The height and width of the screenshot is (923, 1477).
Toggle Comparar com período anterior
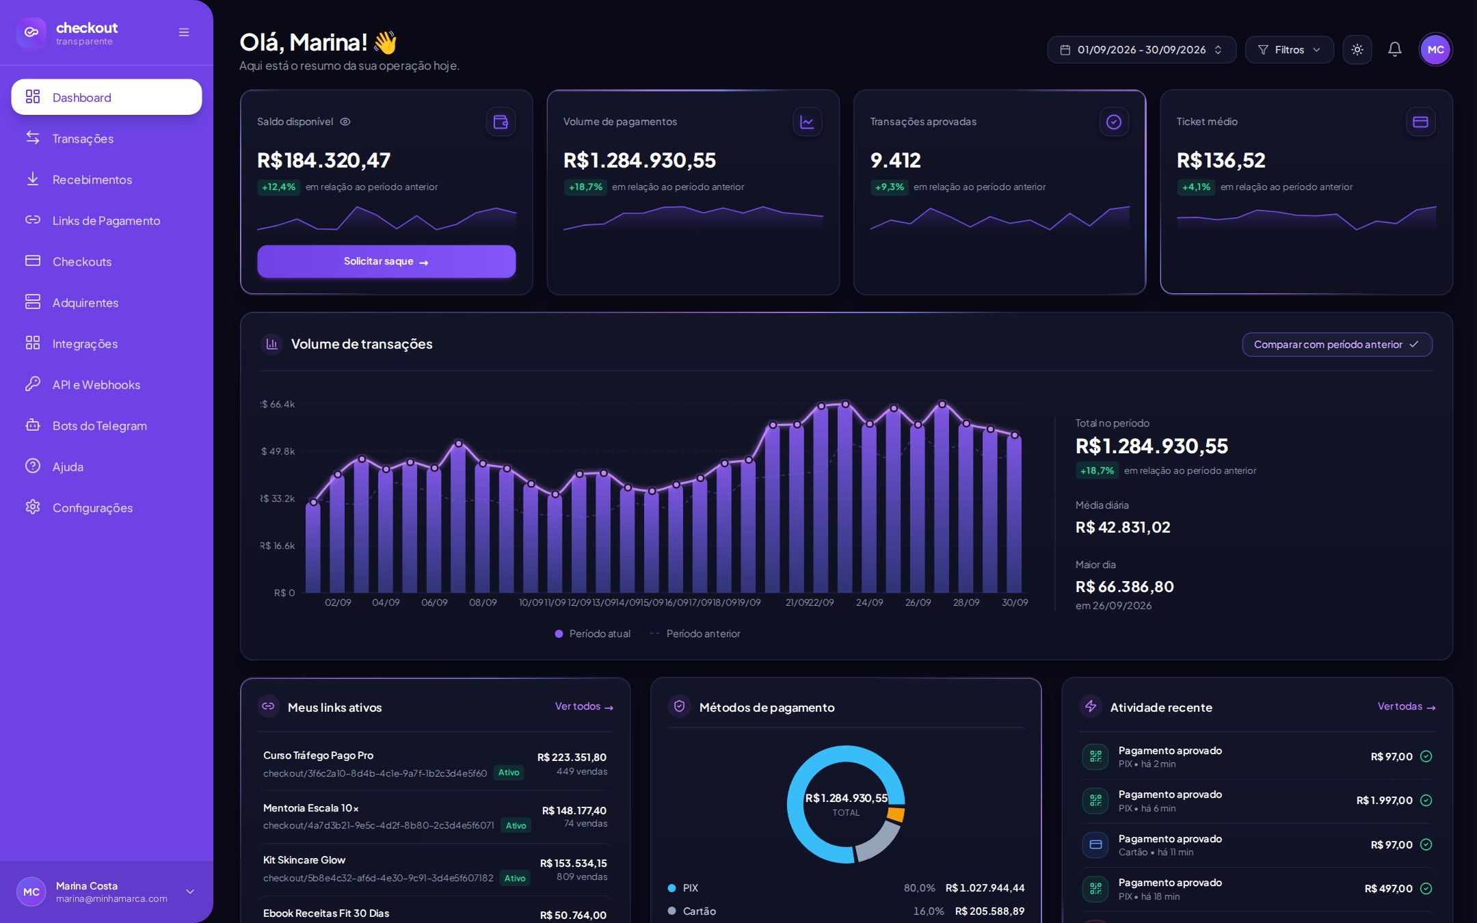tap(1337, 345)
